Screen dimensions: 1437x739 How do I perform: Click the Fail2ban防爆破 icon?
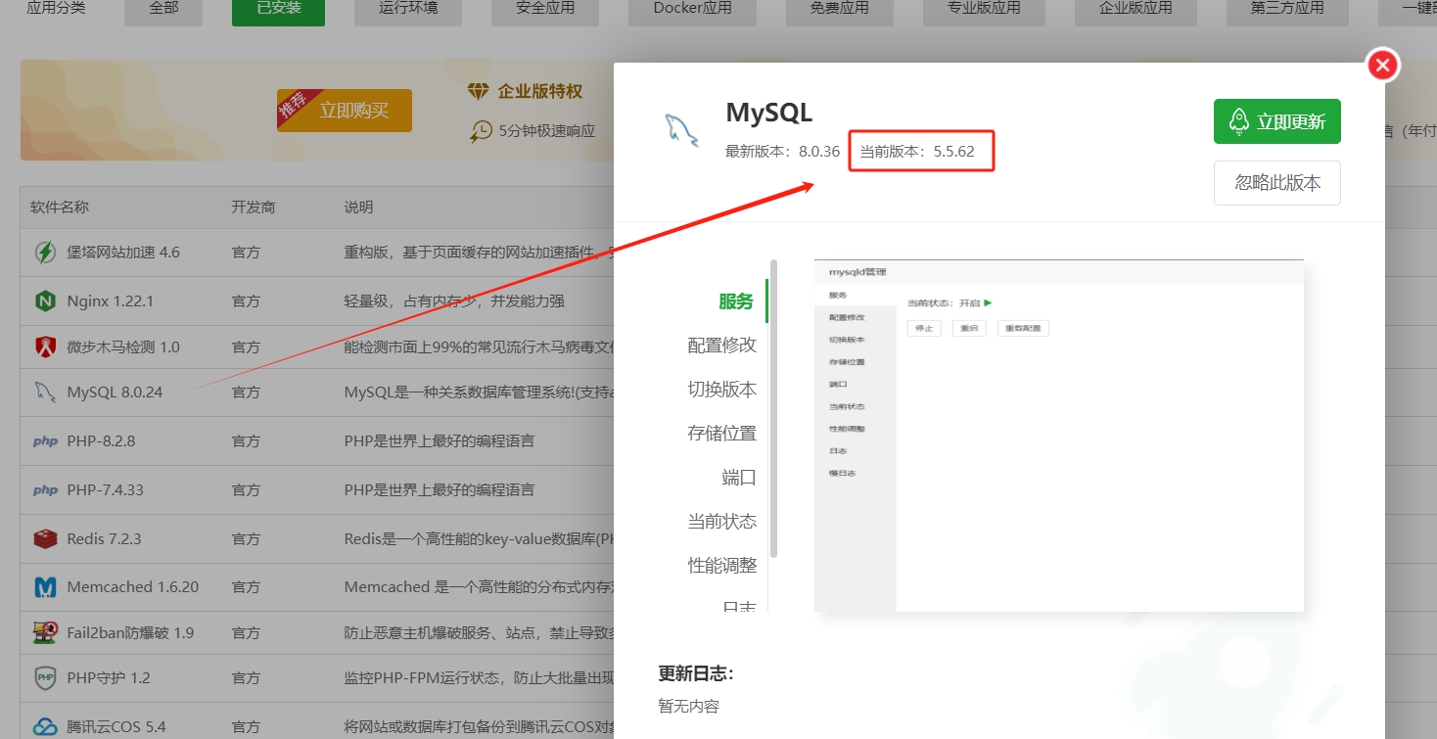point(45,632)
